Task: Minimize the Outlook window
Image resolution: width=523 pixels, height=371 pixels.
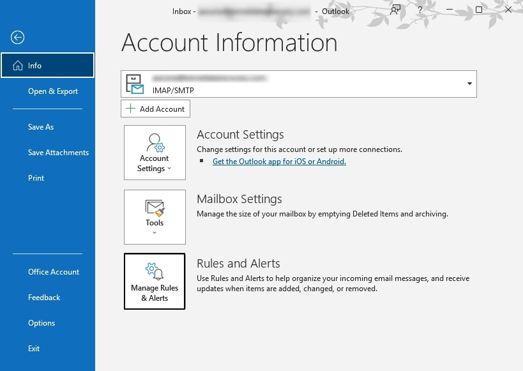Action: (450, 10)
